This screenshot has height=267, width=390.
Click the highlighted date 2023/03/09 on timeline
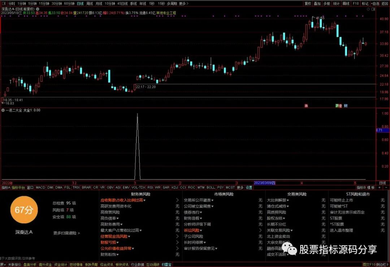pyautogui.click(x=264, y=183)
